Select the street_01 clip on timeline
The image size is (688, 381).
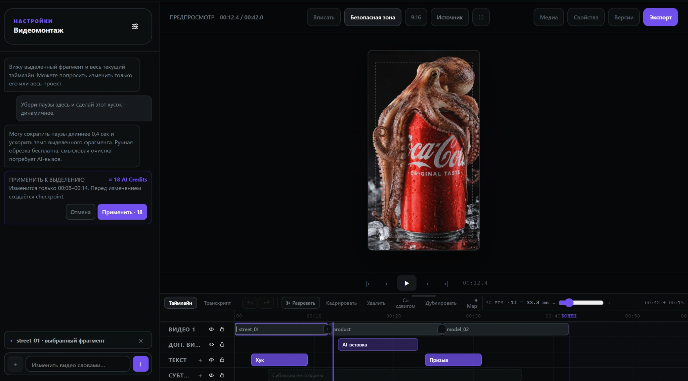click(x=281, y=329)
